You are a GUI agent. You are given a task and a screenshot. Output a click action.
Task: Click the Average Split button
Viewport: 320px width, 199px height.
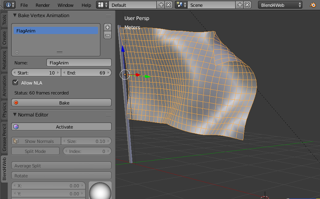tap(62, 165)
